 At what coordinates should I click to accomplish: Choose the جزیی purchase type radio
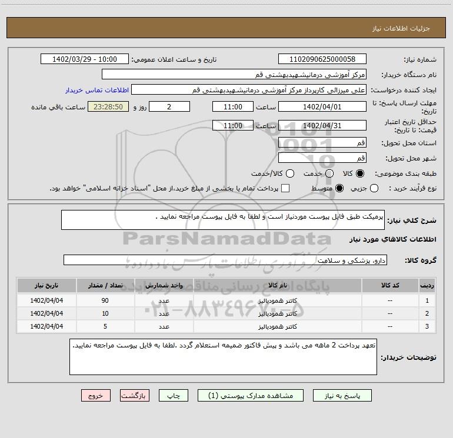[374, 188]
